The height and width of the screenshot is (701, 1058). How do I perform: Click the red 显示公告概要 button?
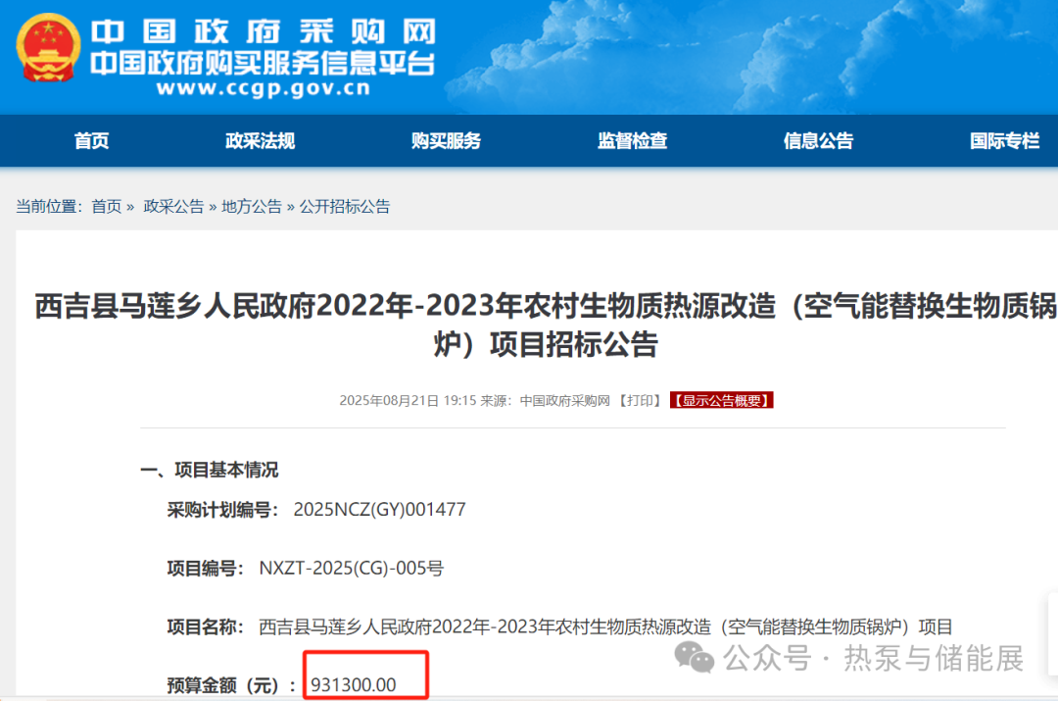721,400
